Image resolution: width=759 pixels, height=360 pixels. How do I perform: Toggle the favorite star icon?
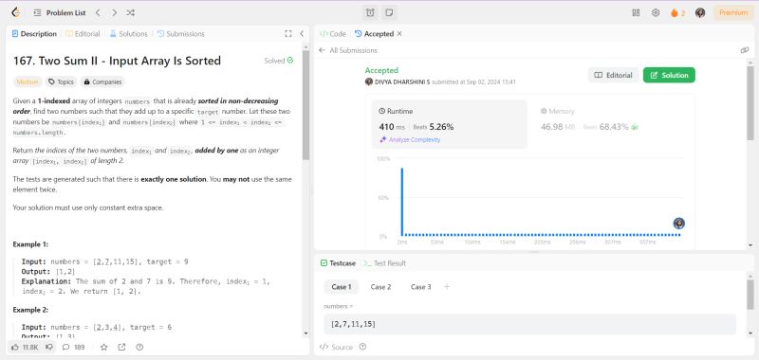pyautogui.click(x=104, y=347)
